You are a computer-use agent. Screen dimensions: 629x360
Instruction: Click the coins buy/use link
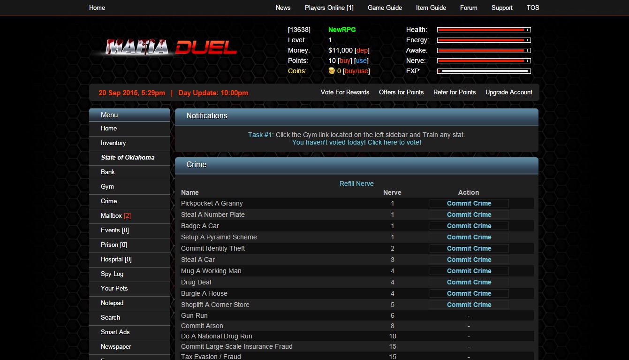[x=356, y=71]
